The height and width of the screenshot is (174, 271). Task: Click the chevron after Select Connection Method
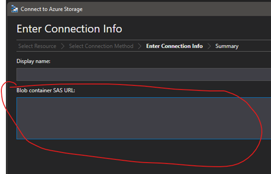pyautogui.click(x=140, y=46)
